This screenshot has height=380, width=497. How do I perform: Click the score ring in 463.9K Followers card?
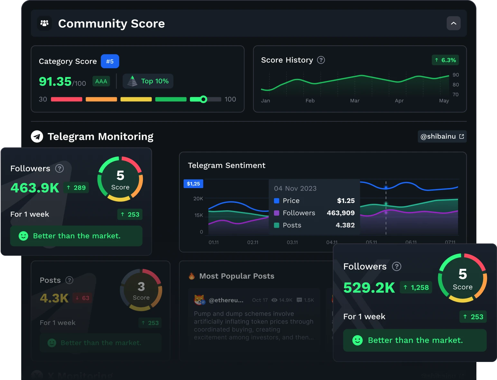[x=120, y=179]
